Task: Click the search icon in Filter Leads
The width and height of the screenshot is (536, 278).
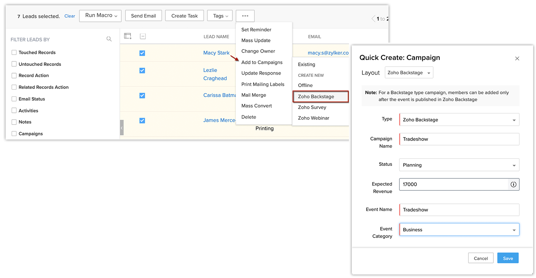Action: click(x=109, y=39)
